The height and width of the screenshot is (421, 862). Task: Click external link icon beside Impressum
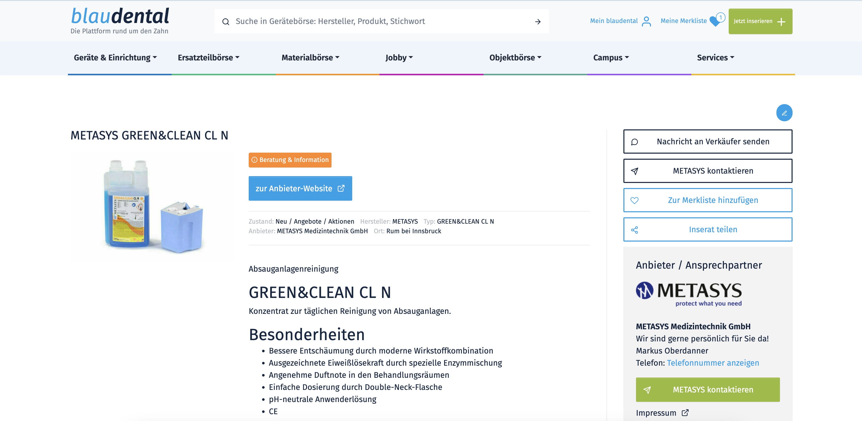tap(685, 413)
